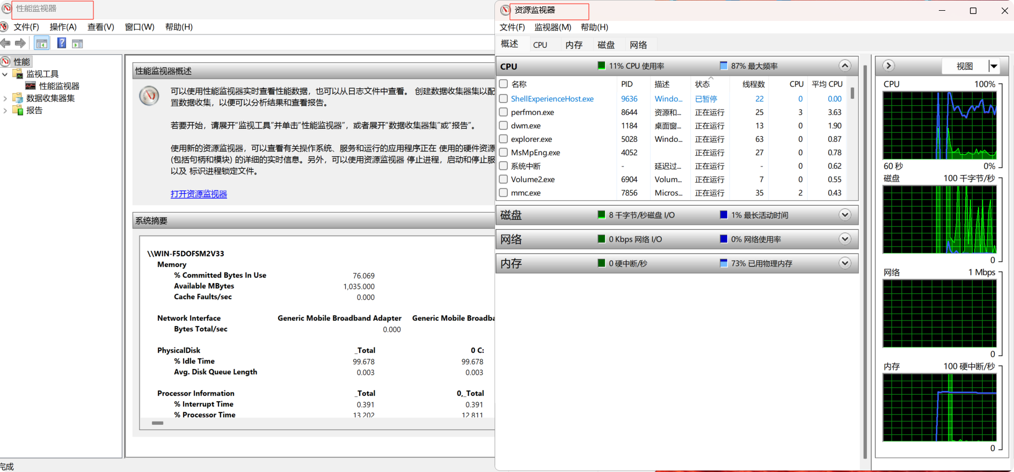Open the blue Help icon in the toolbar
The image size is (1014, 472).
pyautogui.click(x=62, y=43)
